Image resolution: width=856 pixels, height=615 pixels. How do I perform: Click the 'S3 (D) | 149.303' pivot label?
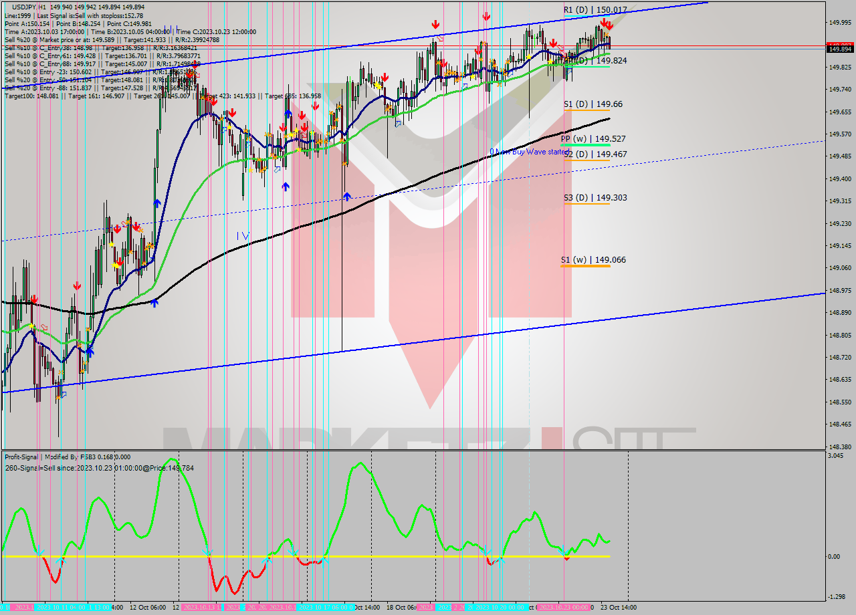click(594, 197)
